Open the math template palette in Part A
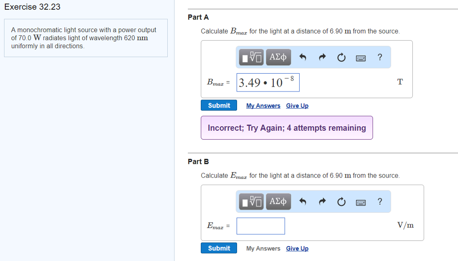 click(x=250, y=57)
